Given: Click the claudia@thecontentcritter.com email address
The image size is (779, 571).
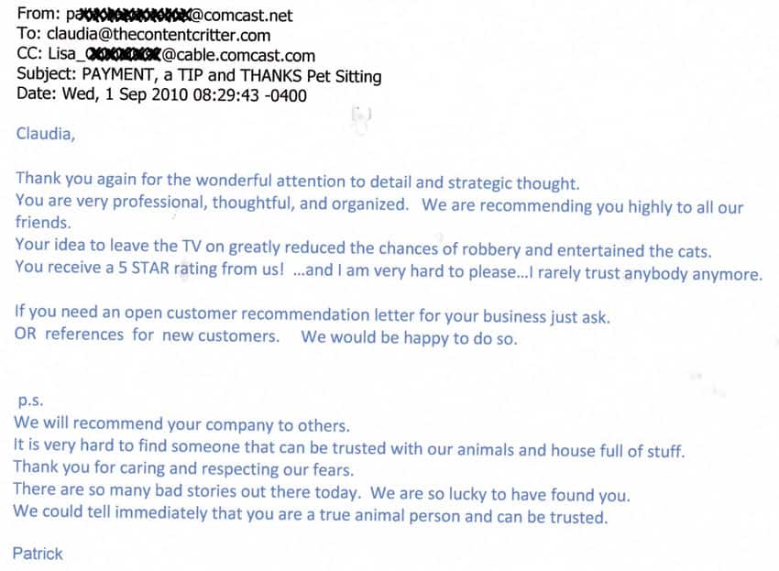Looking at the screenshot, I should [x=159, y=35].
